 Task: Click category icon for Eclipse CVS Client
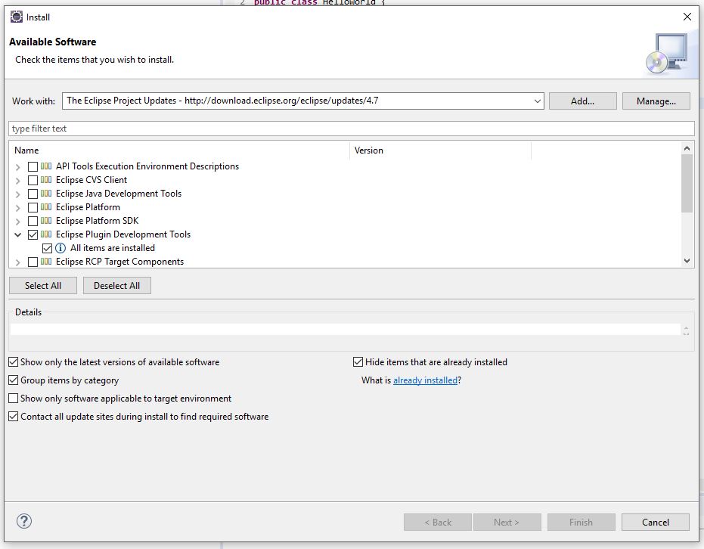coord(46,180)
